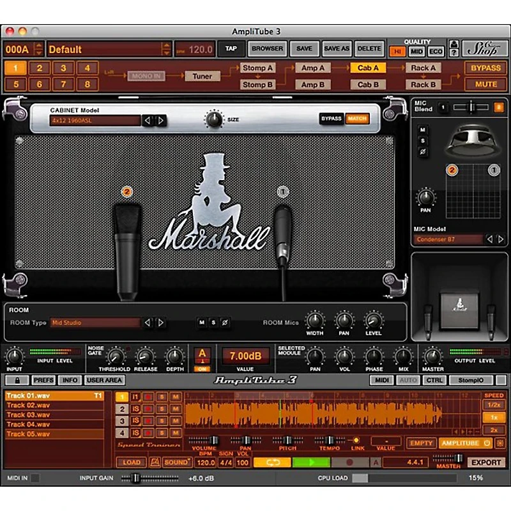Screen dimensions: 511x511
Task: Select Track 03.wav in the file list
Action: click(x=54, y=415)
